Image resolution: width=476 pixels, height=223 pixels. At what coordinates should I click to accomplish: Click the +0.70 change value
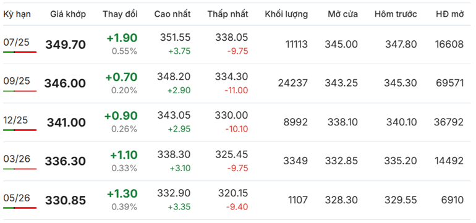[x=121, y=77]
